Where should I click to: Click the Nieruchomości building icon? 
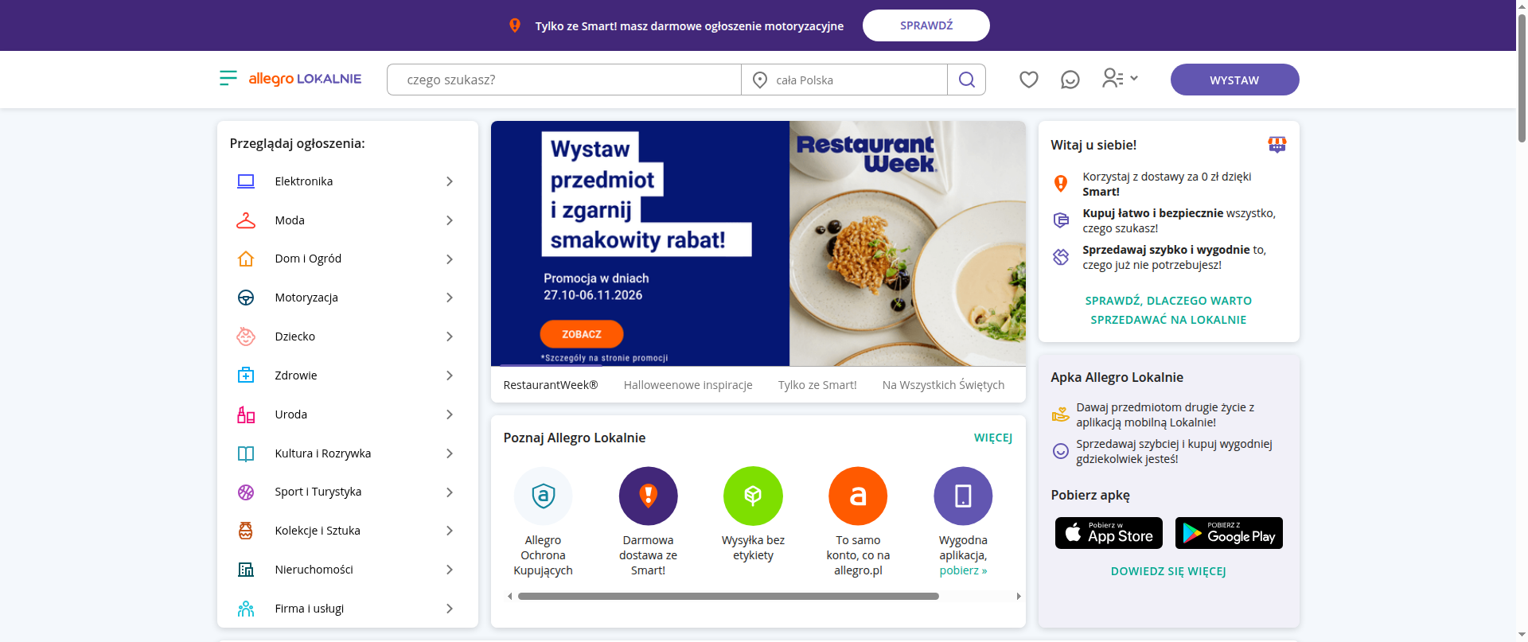[246, 570]
